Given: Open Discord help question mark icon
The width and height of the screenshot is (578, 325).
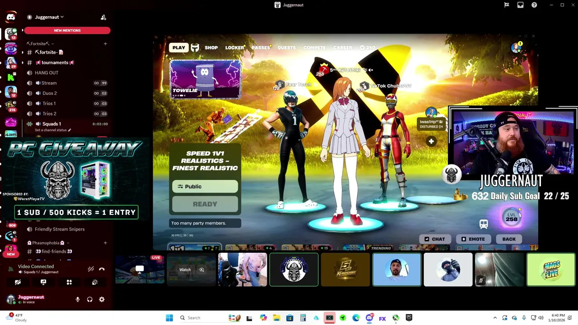Looking at the screenshot, I should coord(534,5).
